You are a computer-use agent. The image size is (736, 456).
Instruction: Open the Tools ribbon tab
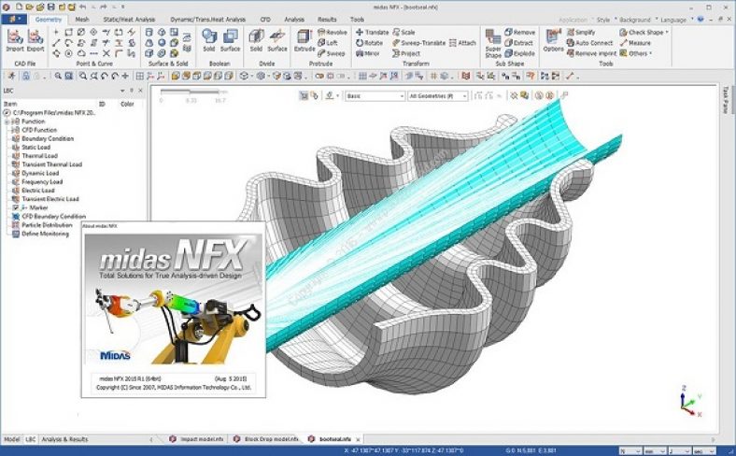point(357,20)
